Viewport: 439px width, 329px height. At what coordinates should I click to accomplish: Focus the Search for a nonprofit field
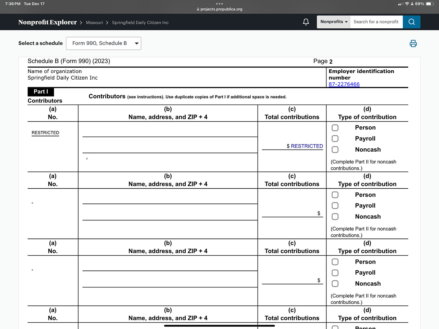[376, 22]
